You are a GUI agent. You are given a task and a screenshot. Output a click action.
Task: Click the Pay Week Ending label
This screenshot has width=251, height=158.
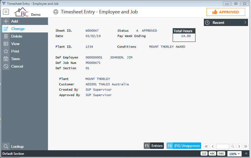click(x=131, y=36)
